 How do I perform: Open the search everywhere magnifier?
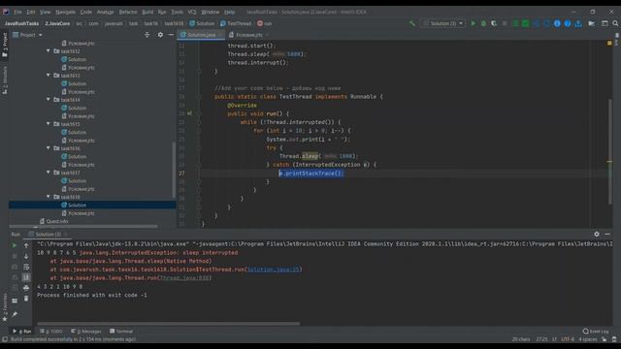pyautogui.click(x=615, y=23)
